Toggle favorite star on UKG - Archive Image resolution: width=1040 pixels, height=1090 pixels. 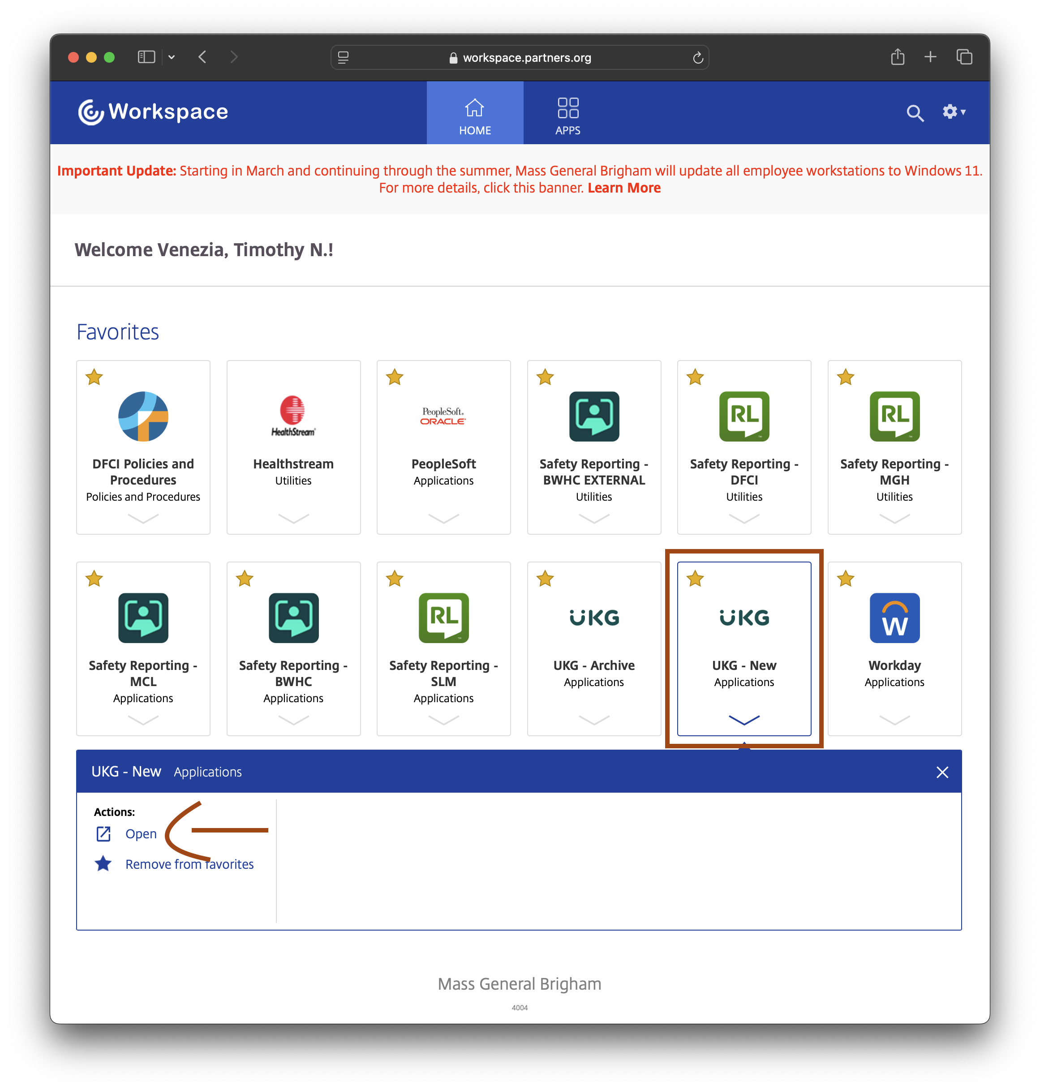(x=545, y=579)
